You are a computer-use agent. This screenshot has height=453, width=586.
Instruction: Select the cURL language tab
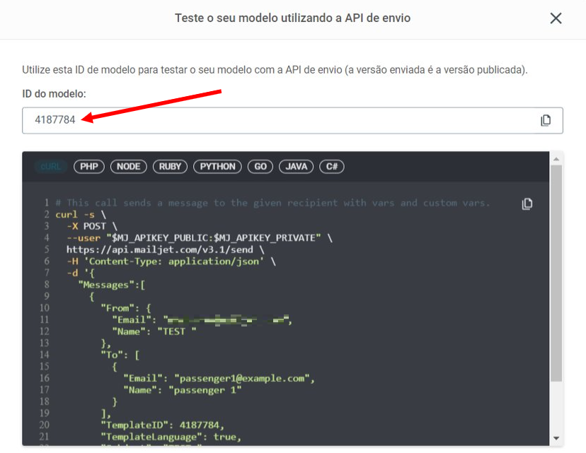50,166
